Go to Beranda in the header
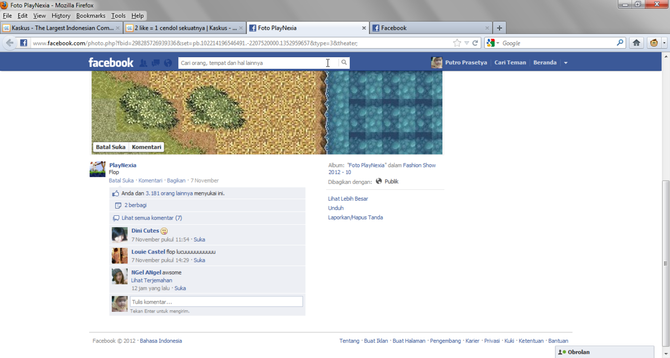Viewport: 670px width, 358px height. pyautogui.click(x=545, y=63)
